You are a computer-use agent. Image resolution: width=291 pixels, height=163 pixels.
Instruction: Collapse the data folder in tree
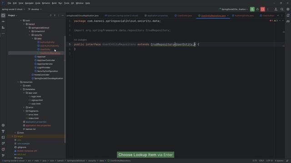pyautogui.click(x=33, y=38)
